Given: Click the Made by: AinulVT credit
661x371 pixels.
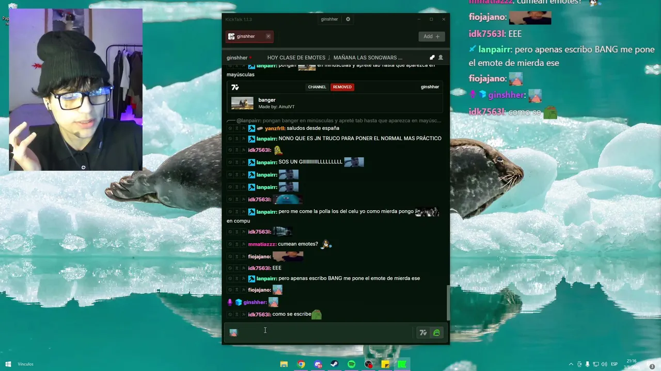Looking at the screenshot, I should coord(276,107).
